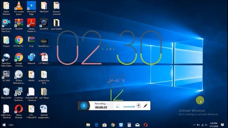228x128 pixels.
Task: Open the taskbar clock showing 2:30 PM
Action: point(213,125)
